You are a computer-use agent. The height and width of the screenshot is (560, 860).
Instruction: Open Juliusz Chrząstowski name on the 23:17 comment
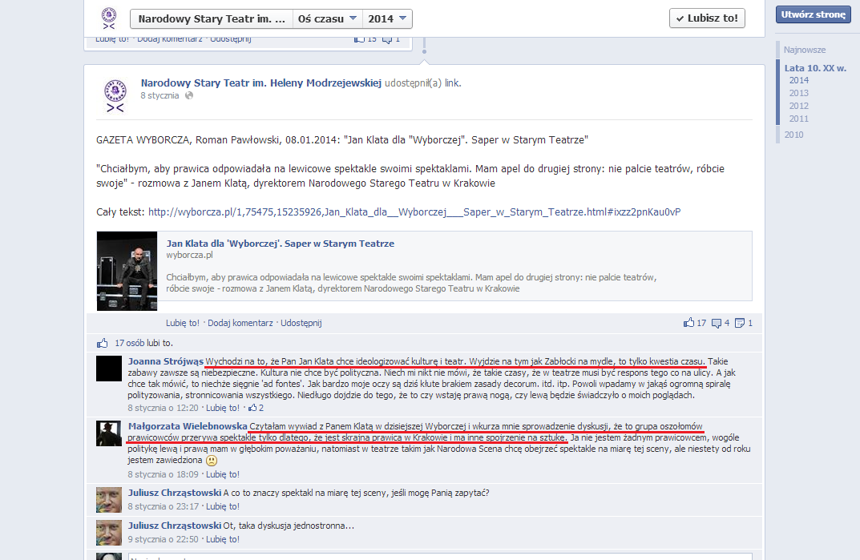175,493
